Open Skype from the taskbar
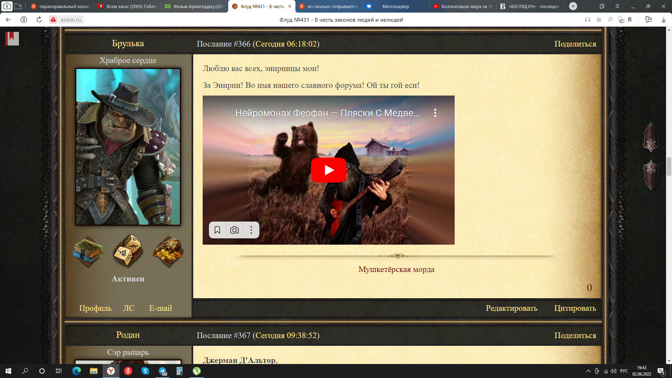The width and height of the screenshot is (672, 378). 145,371
